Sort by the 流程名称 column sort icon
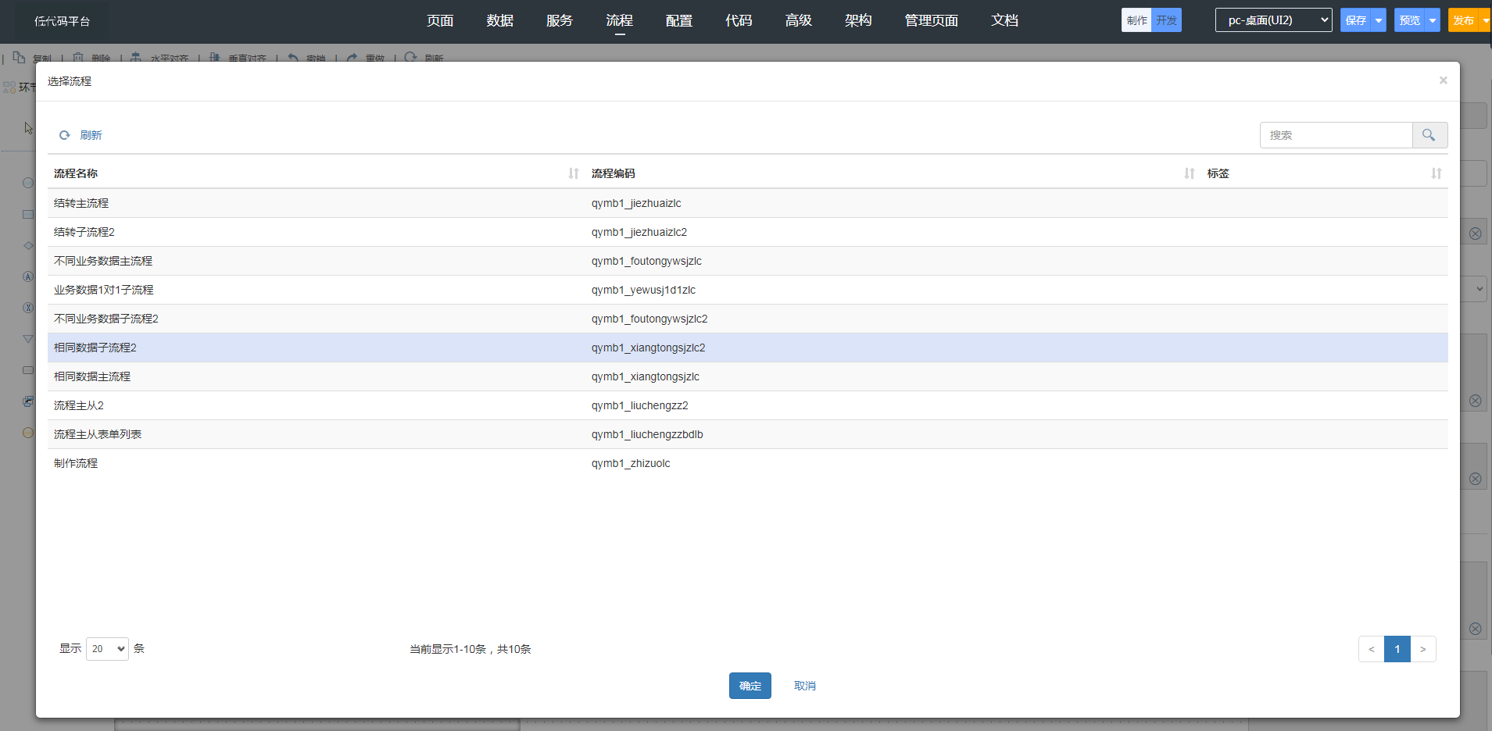Screen dimensions: 1492x731 574,173
